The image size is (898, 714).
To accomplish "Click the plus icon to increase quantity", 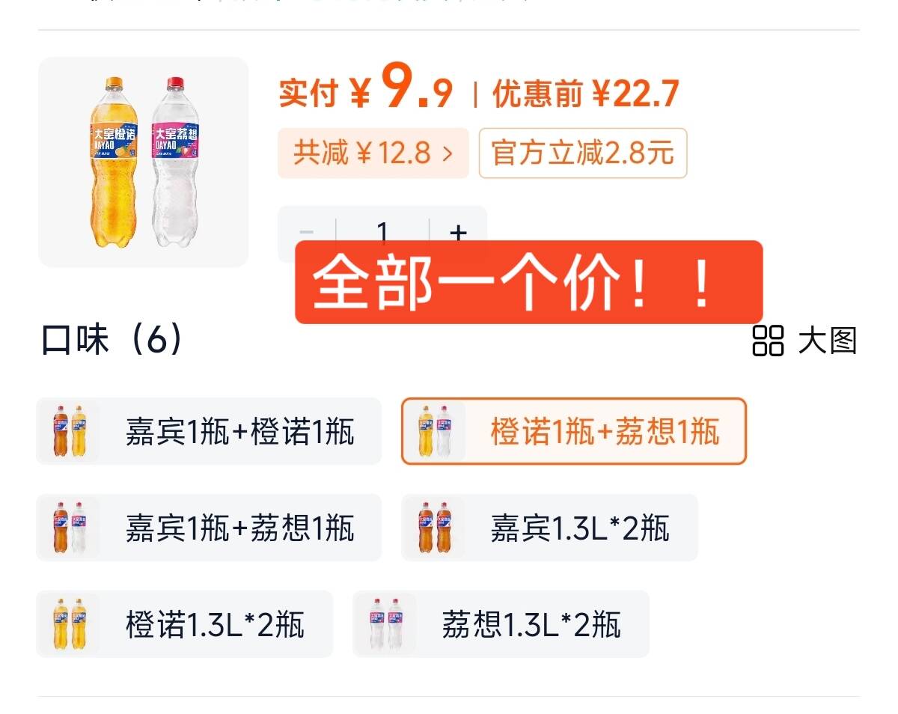I will [459, 234].
